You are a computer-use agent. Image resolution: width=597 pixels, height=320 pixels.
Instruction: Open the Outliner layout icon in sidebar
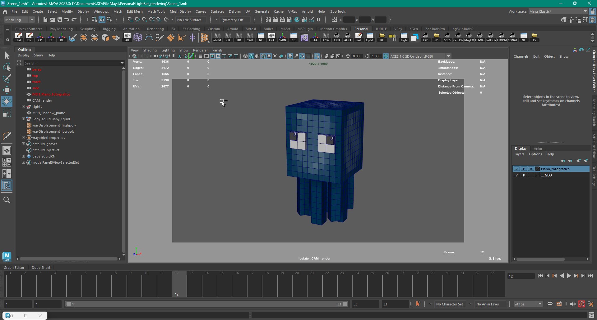click(x=7, y=185)
